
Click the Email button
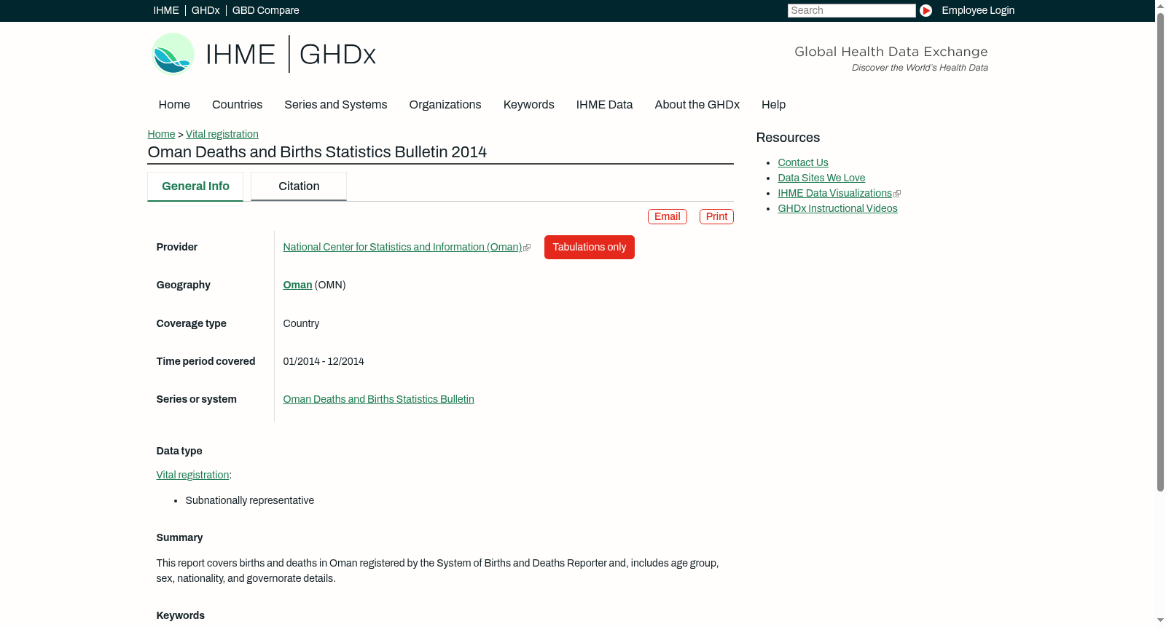tap(668, 216)
